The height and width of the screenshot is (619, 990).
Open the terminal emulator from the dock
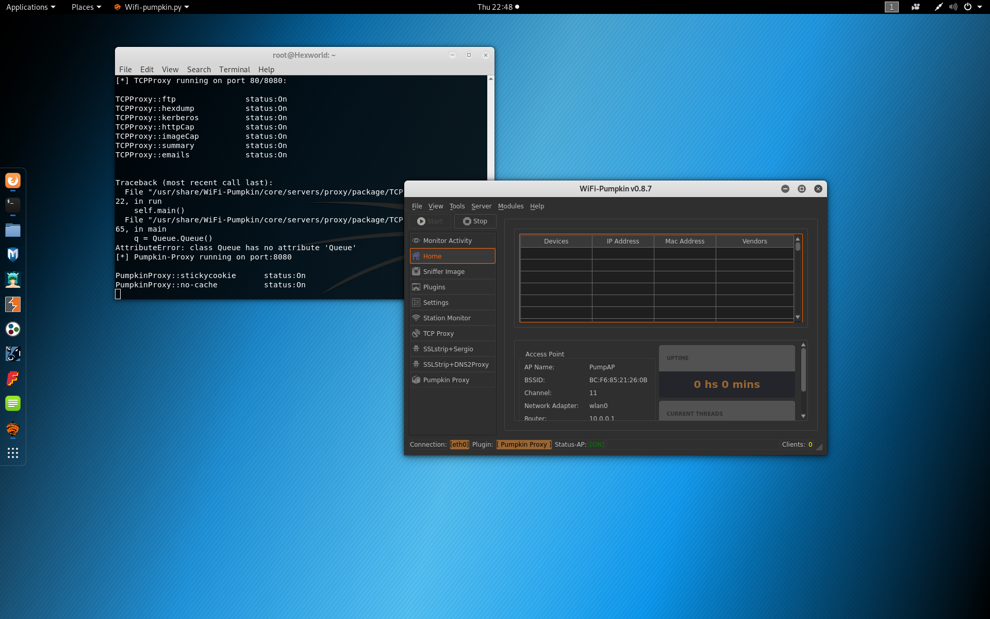pos(12,205)
